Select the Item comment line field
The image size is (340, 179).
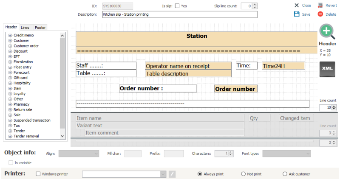click(x=164, y=132)
